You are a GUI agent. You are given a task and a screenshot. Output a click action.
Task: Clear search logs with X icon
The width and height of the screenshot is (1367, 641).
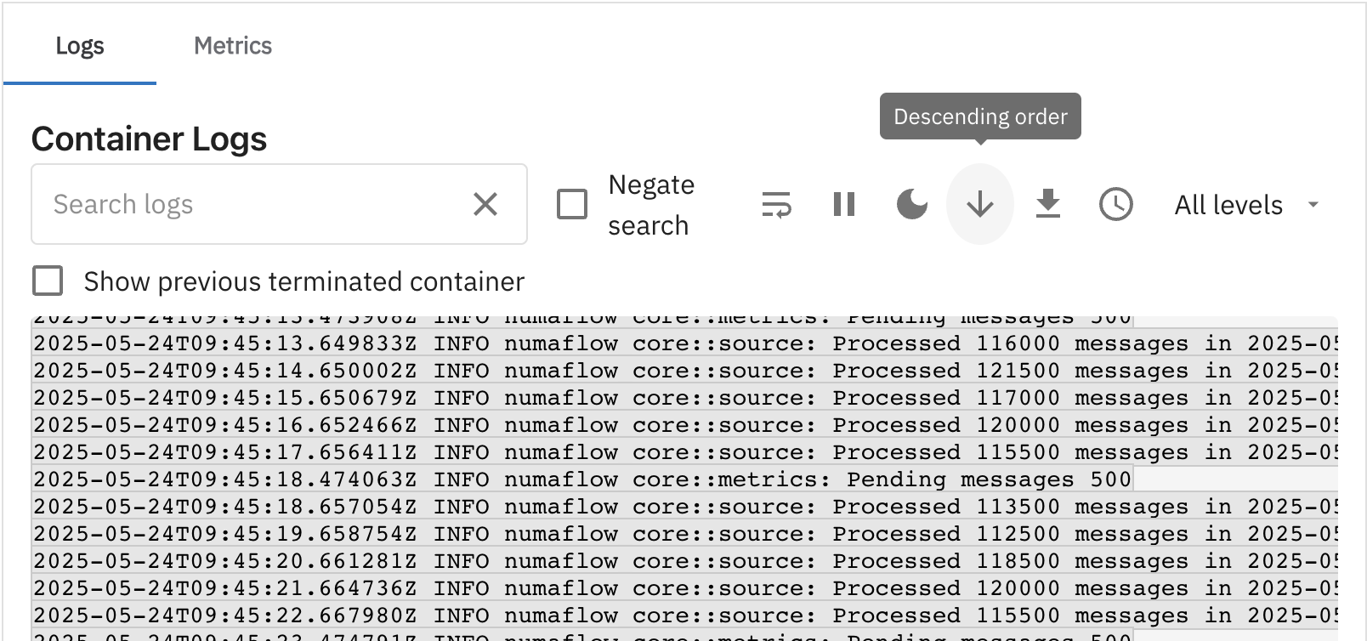click(x=485, y=204)
